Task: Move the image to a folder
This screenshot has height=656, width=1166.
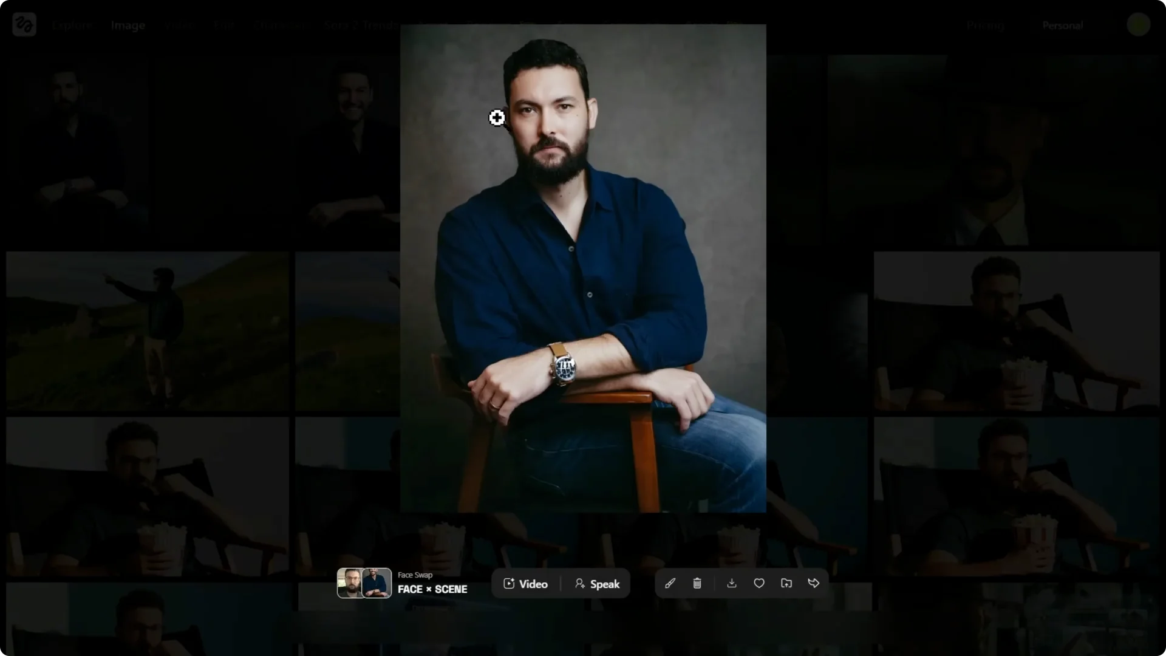Action: (786, 583)
